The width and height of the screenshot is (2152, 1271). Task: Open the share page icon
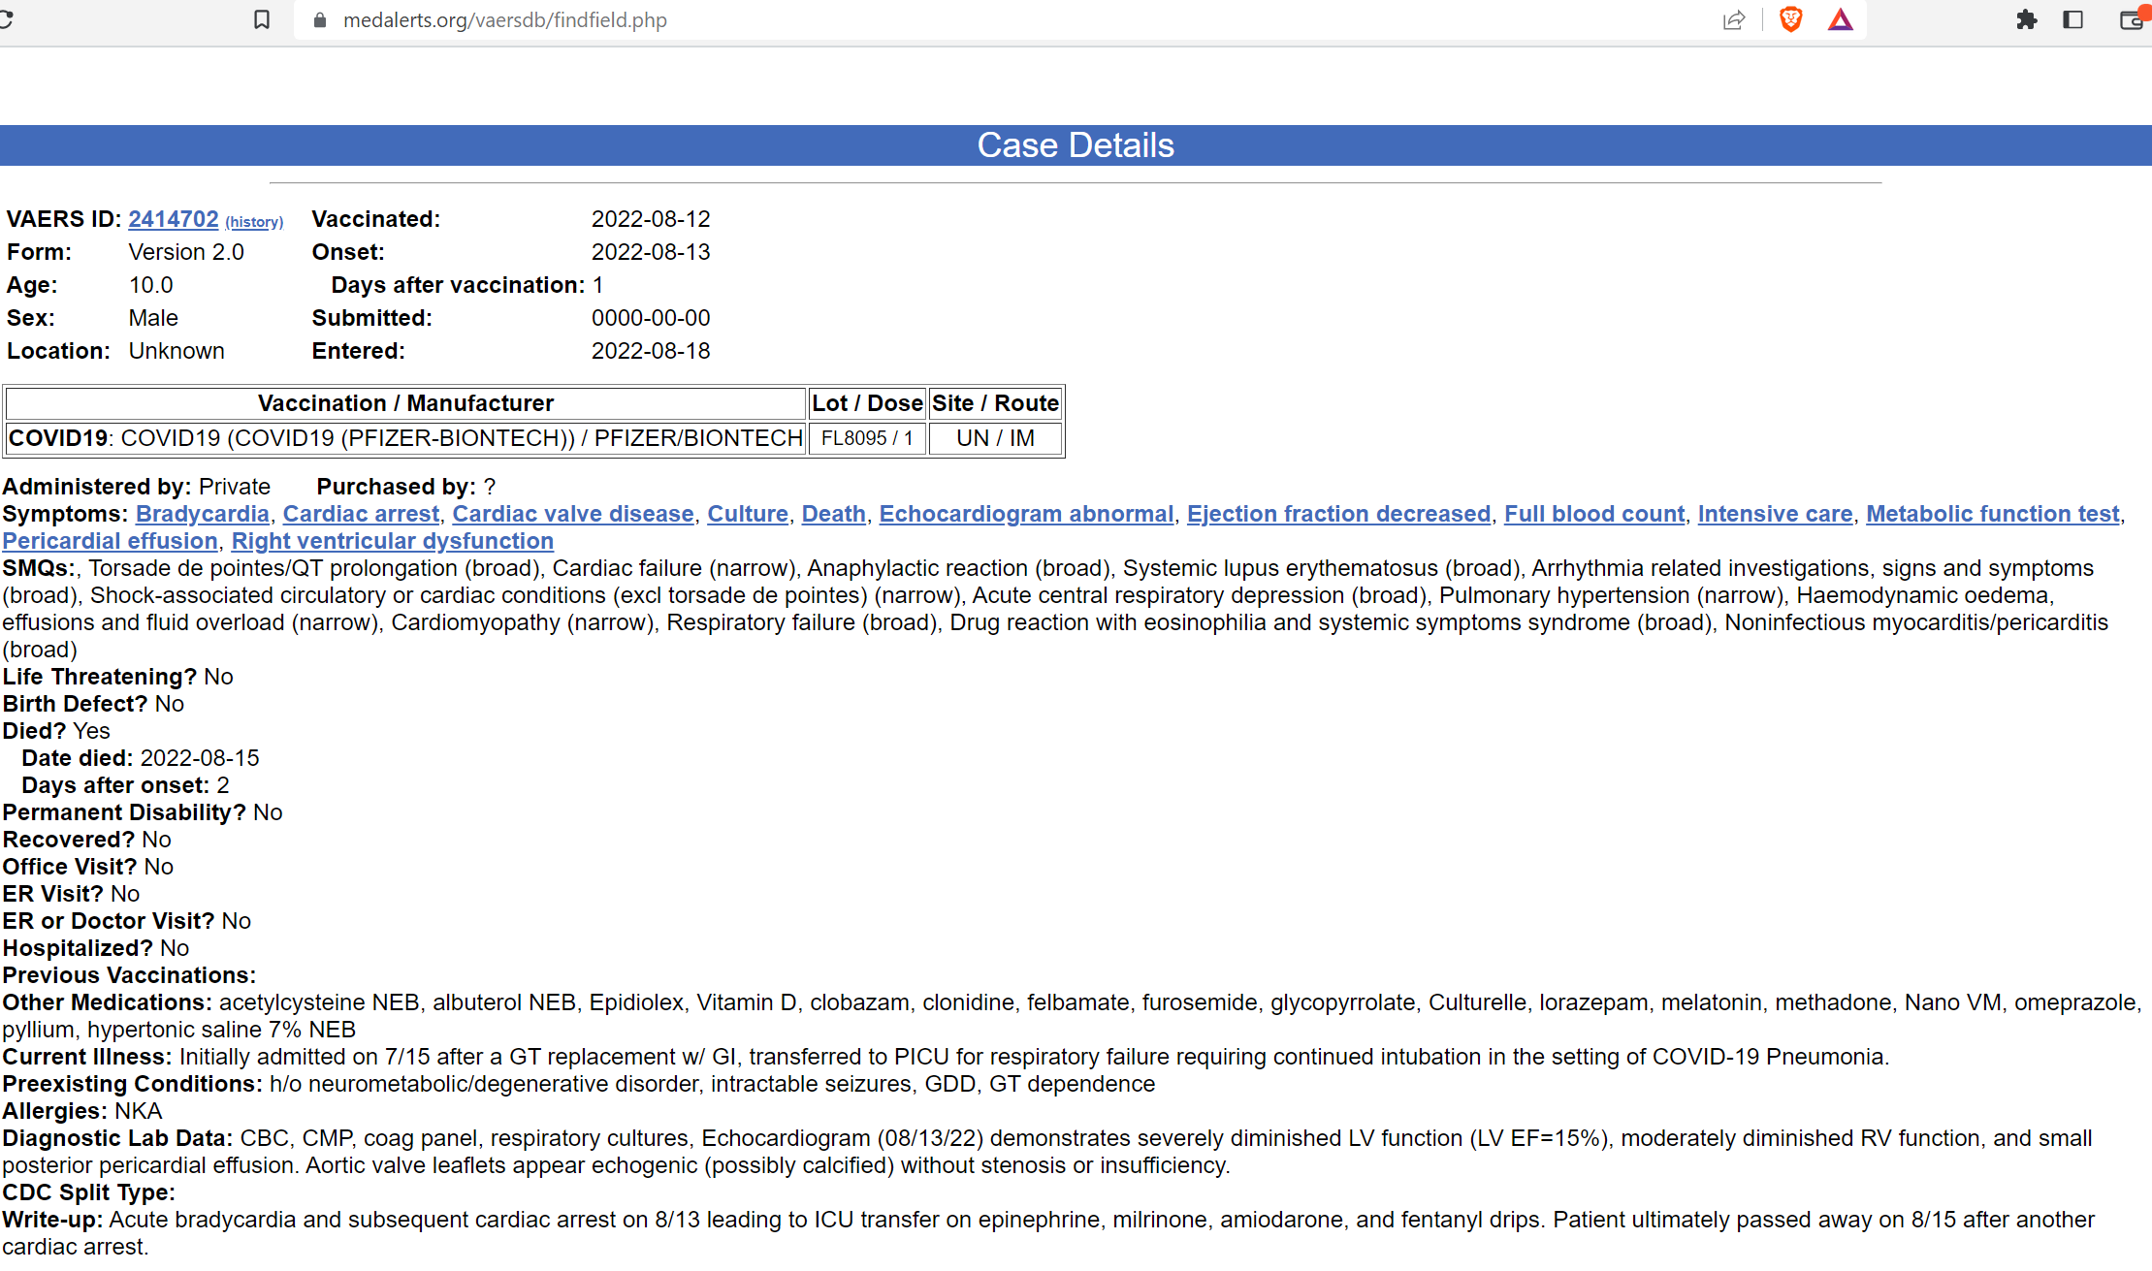click(1734, 19)
